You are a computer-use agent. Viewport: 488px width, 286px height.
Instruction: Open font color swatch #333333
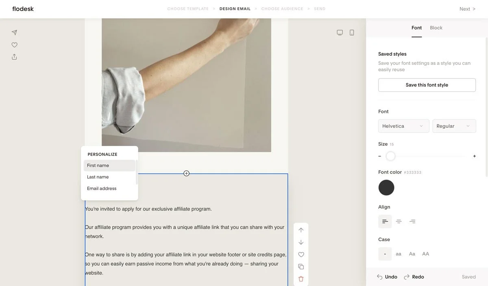tap(386, 188)
